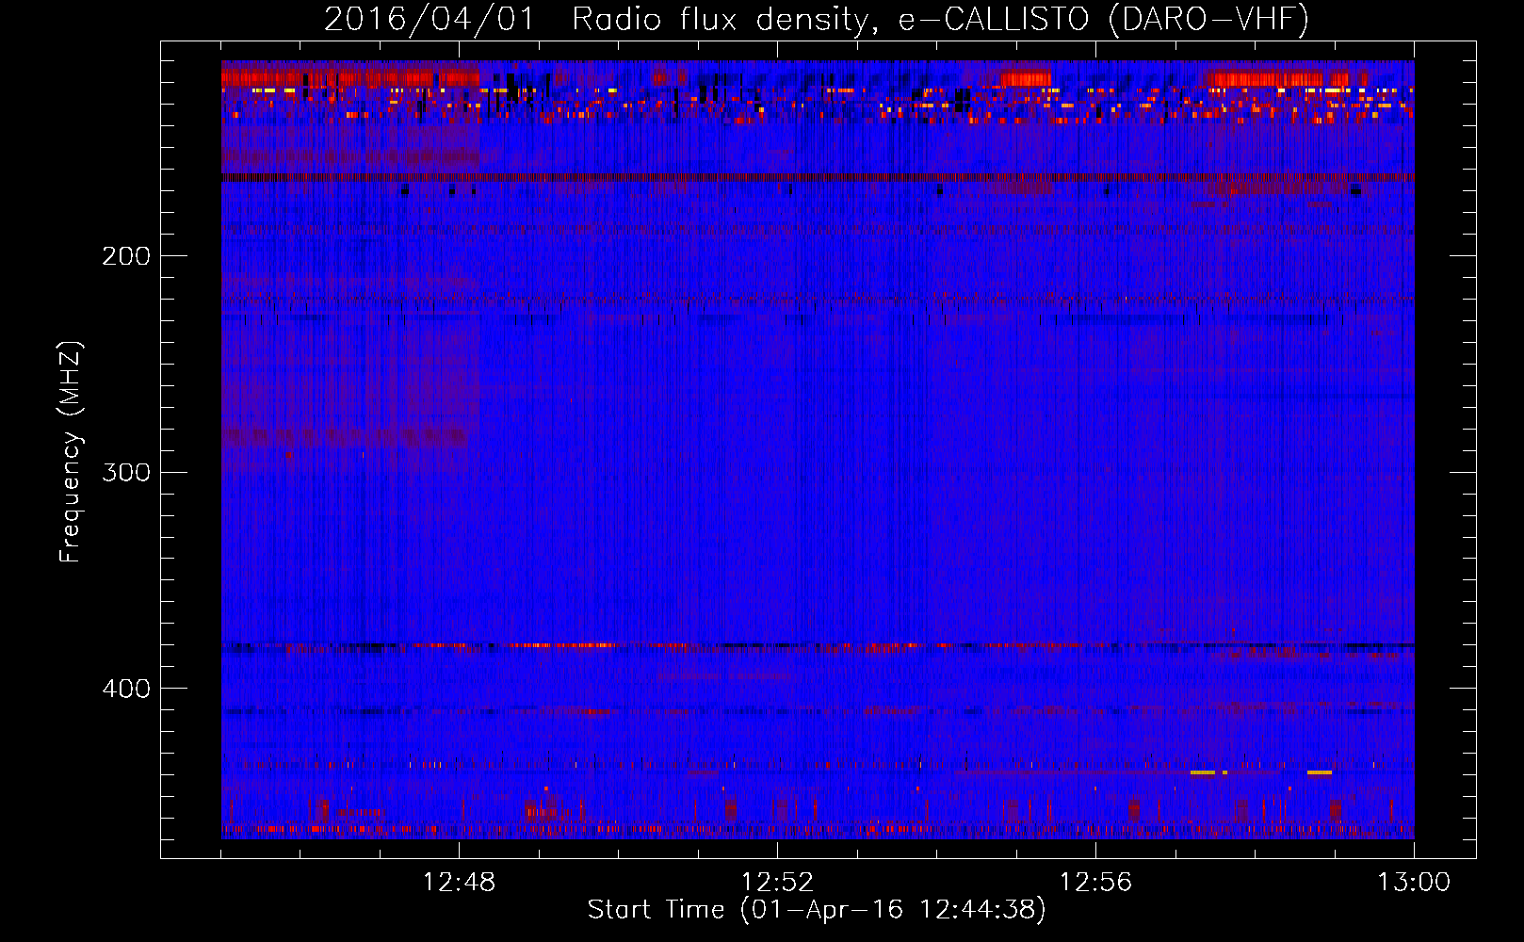Image resolution: width=1524 pixels, height=942 pixels.
Task: Click the 12:48 time tick label
Action: [x=460, y=883]
